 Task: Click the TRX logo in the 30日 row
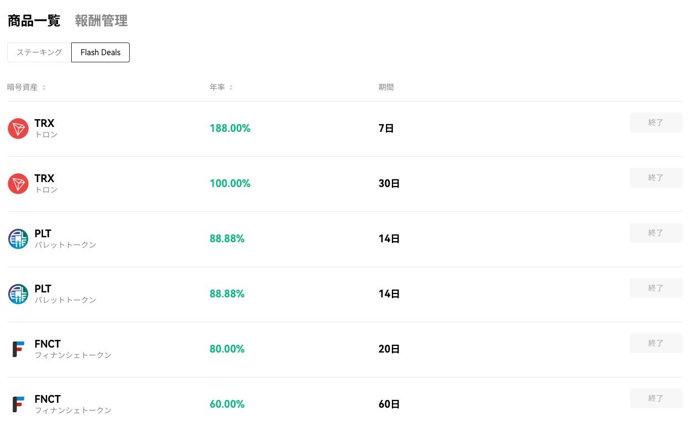(x=18, y=184)
